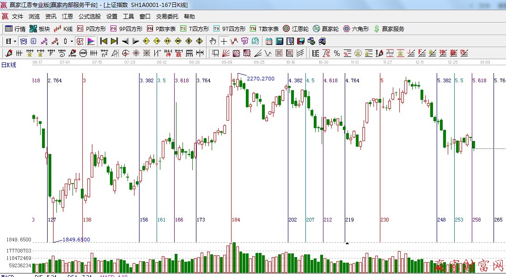
Task: Open the 六角形 hexagon chart tool
Action: point(356,29)
